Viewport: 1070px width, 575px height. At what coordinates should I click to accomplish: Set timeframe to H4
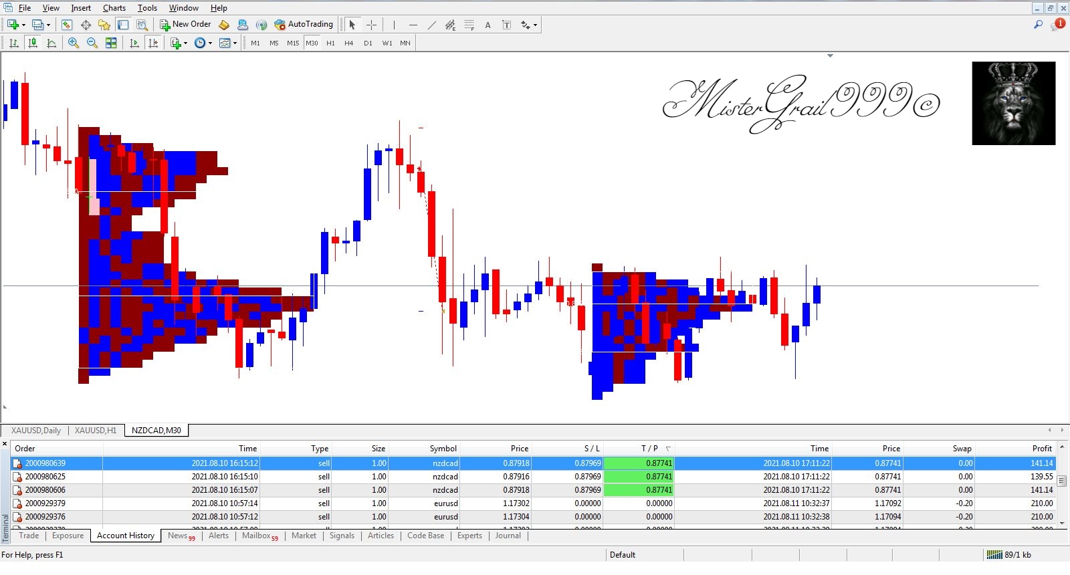click(x=348, y=43)
